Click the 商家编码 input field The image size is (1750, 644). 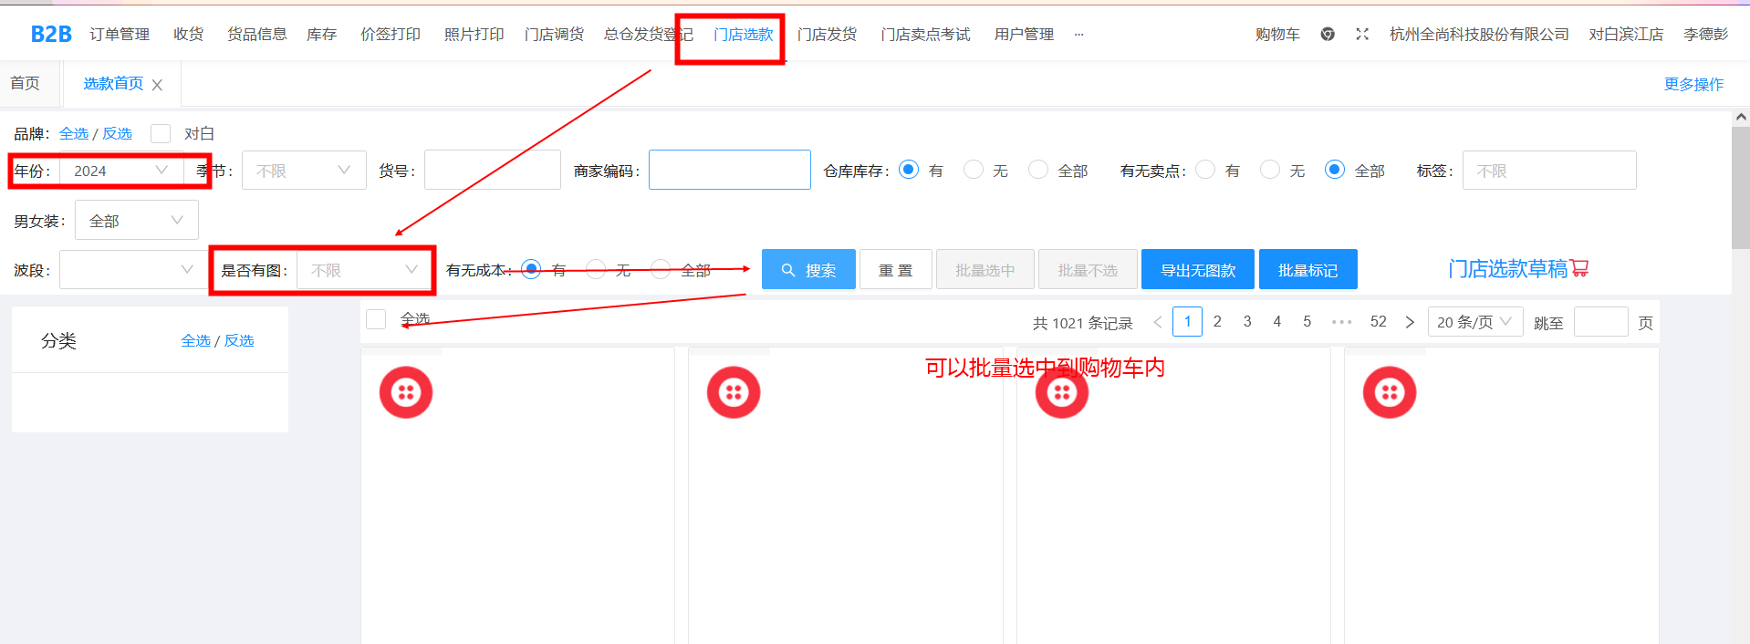click(x=729, y=171)
